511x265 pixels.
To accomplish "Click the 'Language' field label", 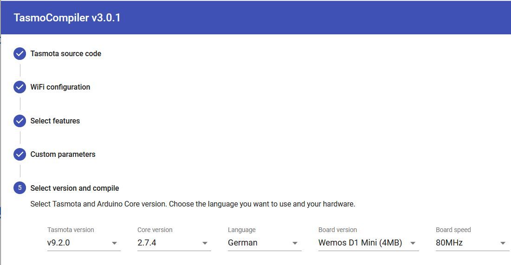I will click(241, 230).
